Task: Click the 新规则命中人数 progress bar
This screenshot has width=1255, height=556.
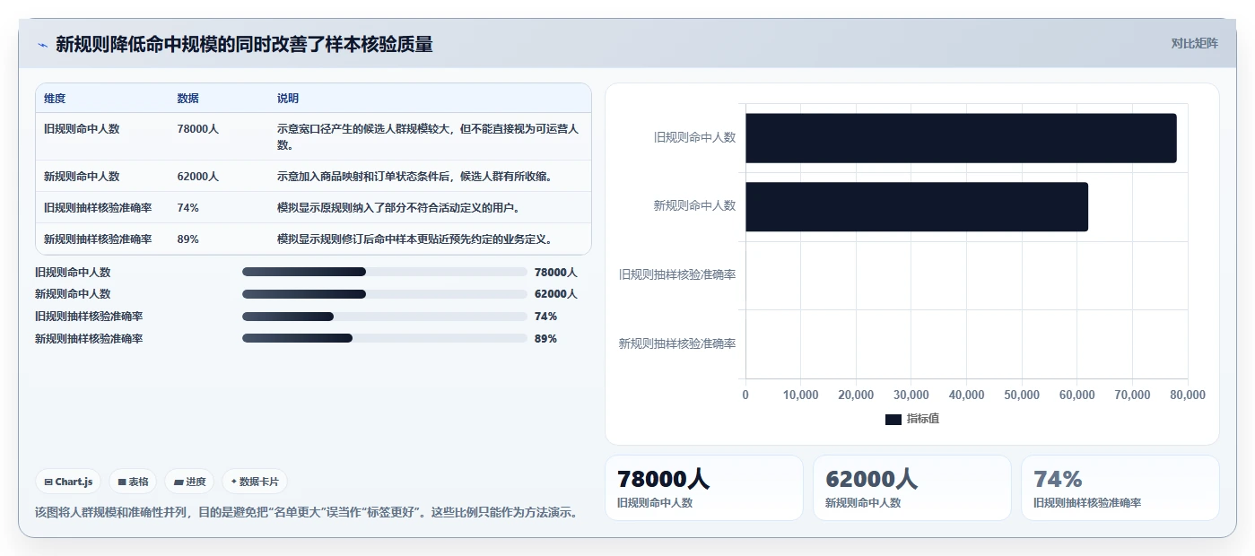Action: [x=384, y=294]
